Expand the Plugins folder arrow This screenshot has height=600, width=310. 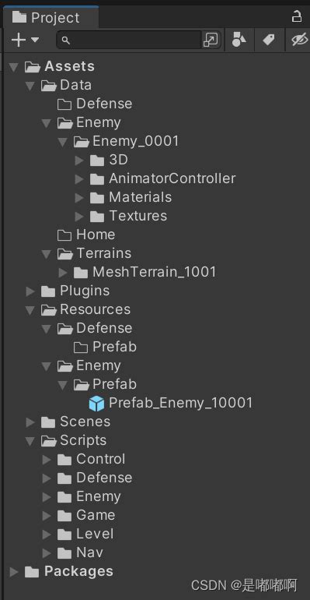30,291
